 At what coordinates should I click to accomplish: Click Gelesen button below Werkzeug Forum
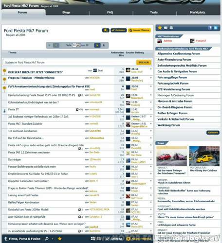[213, 133]
